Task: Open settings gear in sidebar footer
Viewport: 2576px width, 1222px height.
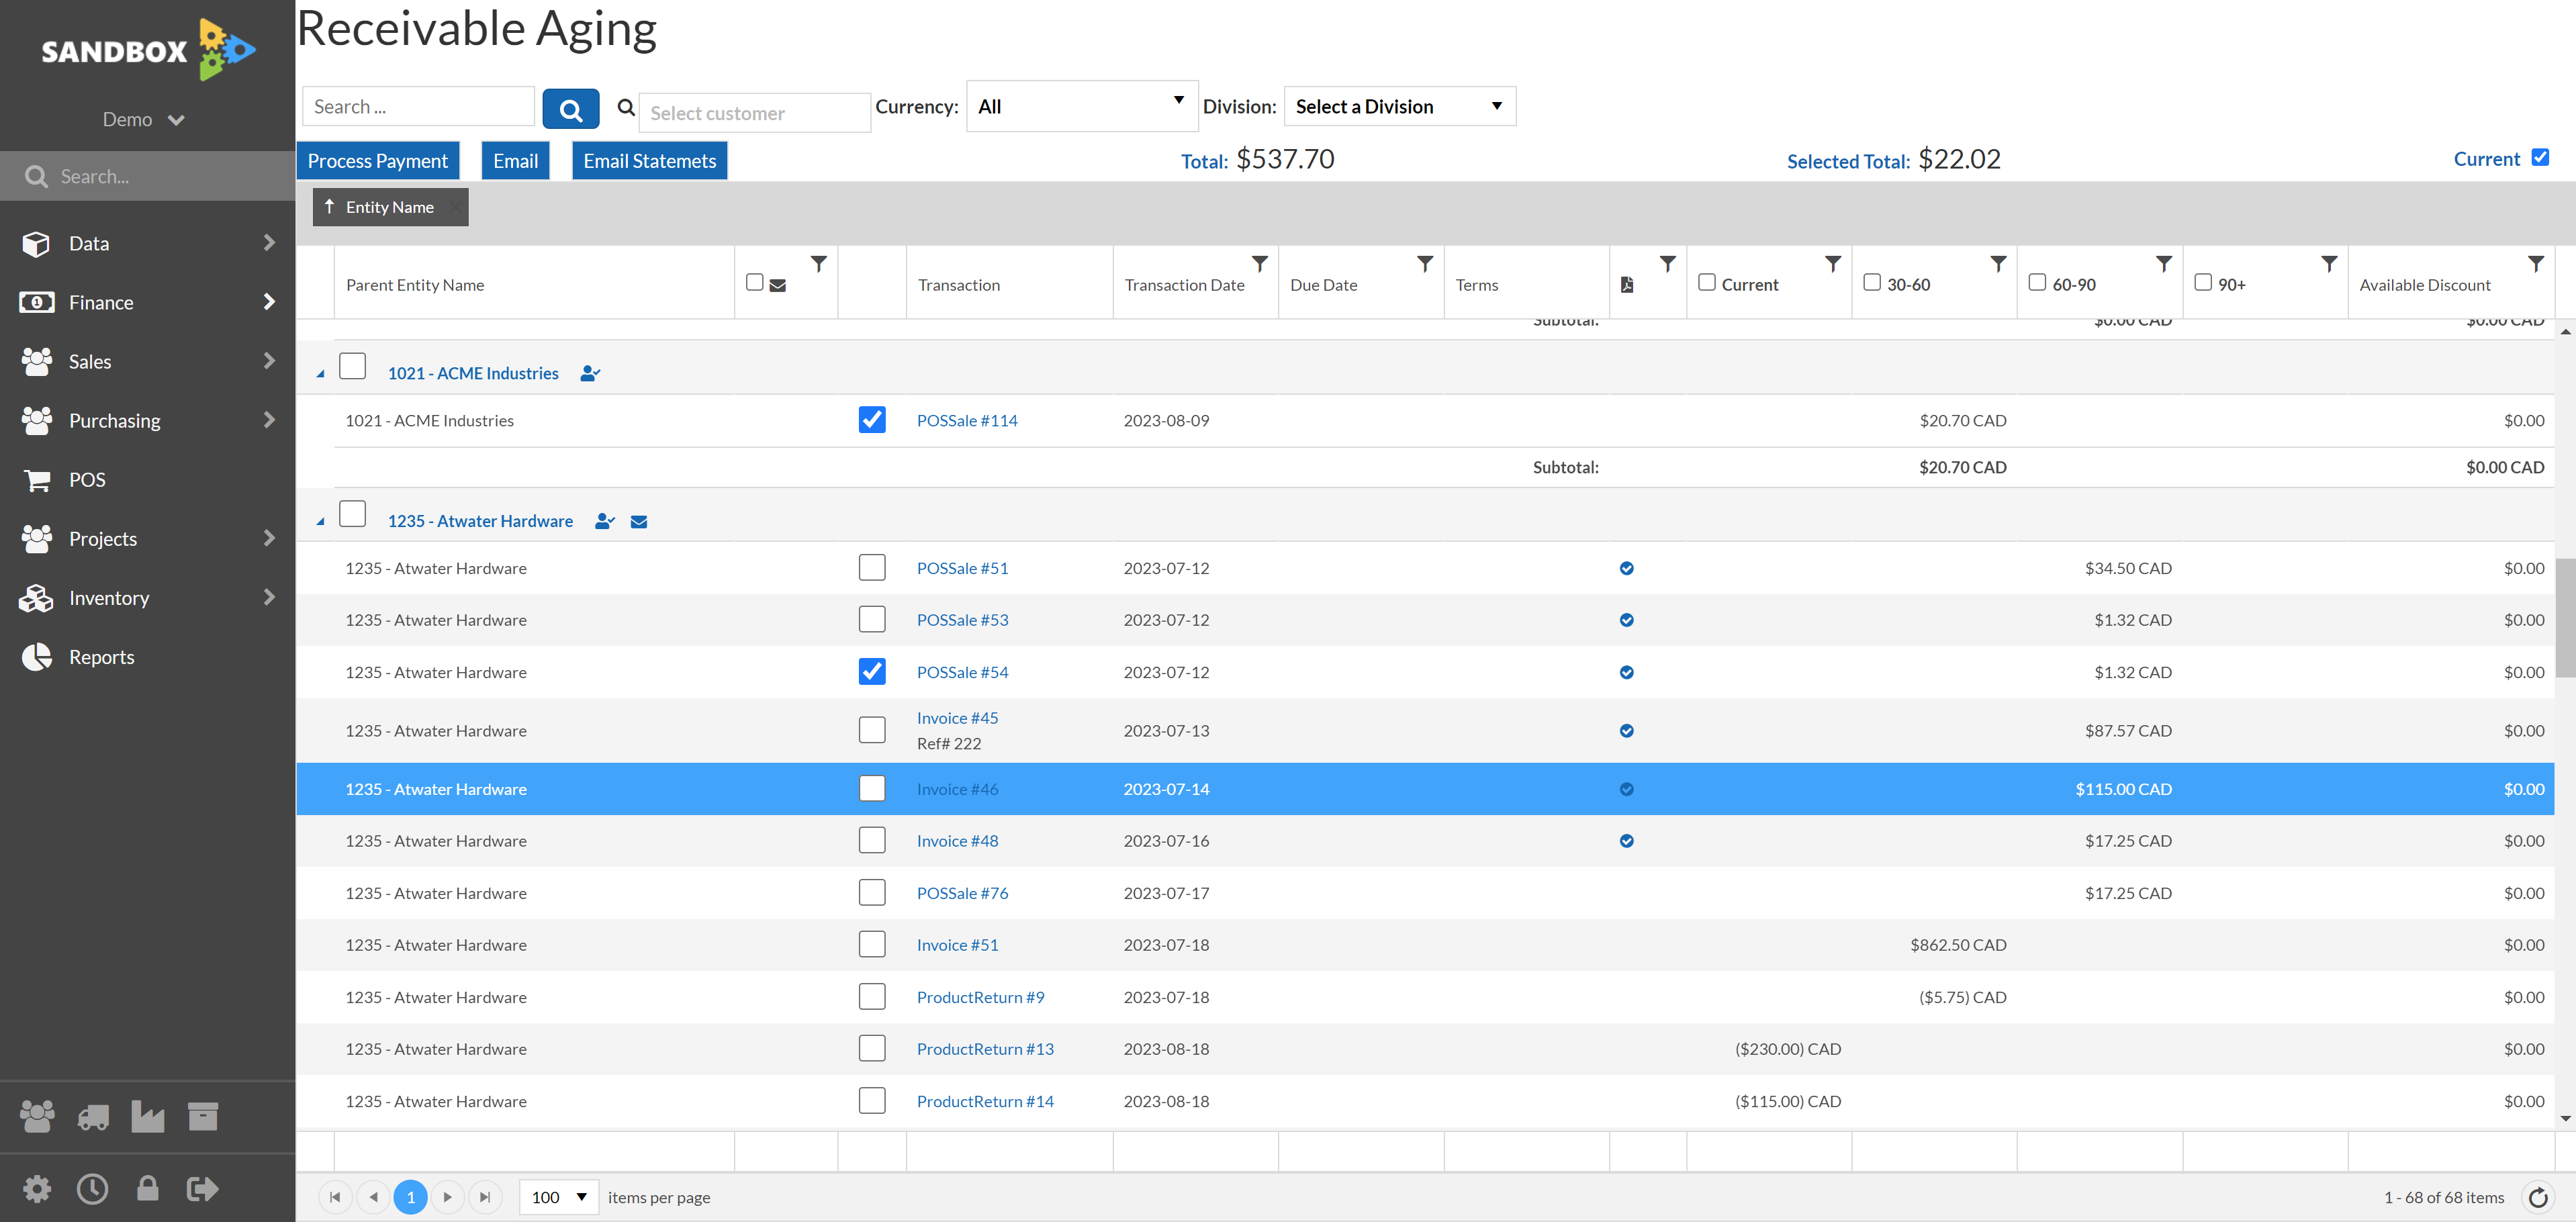Action: 37,1189
